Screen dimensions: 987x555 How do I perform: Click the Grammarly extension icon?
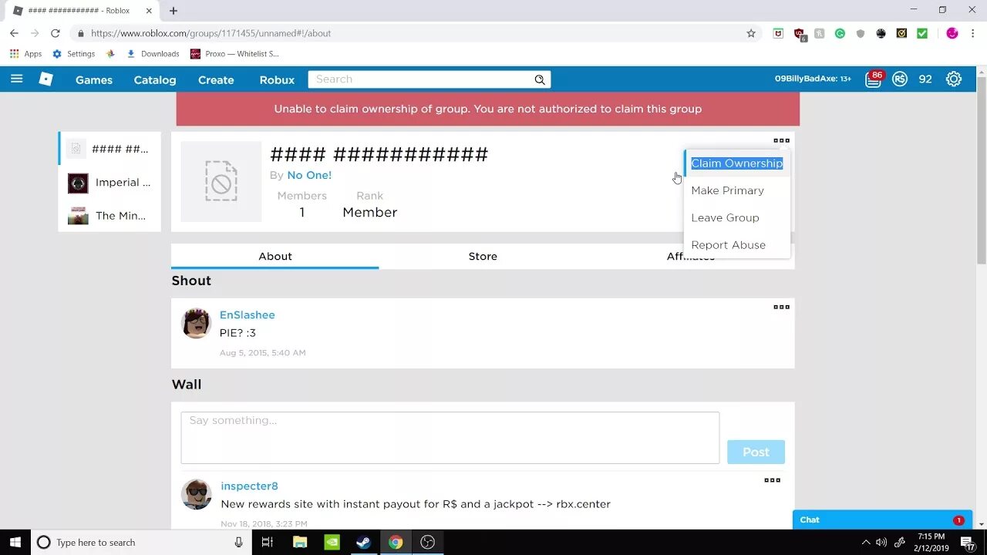coord(840,33)
